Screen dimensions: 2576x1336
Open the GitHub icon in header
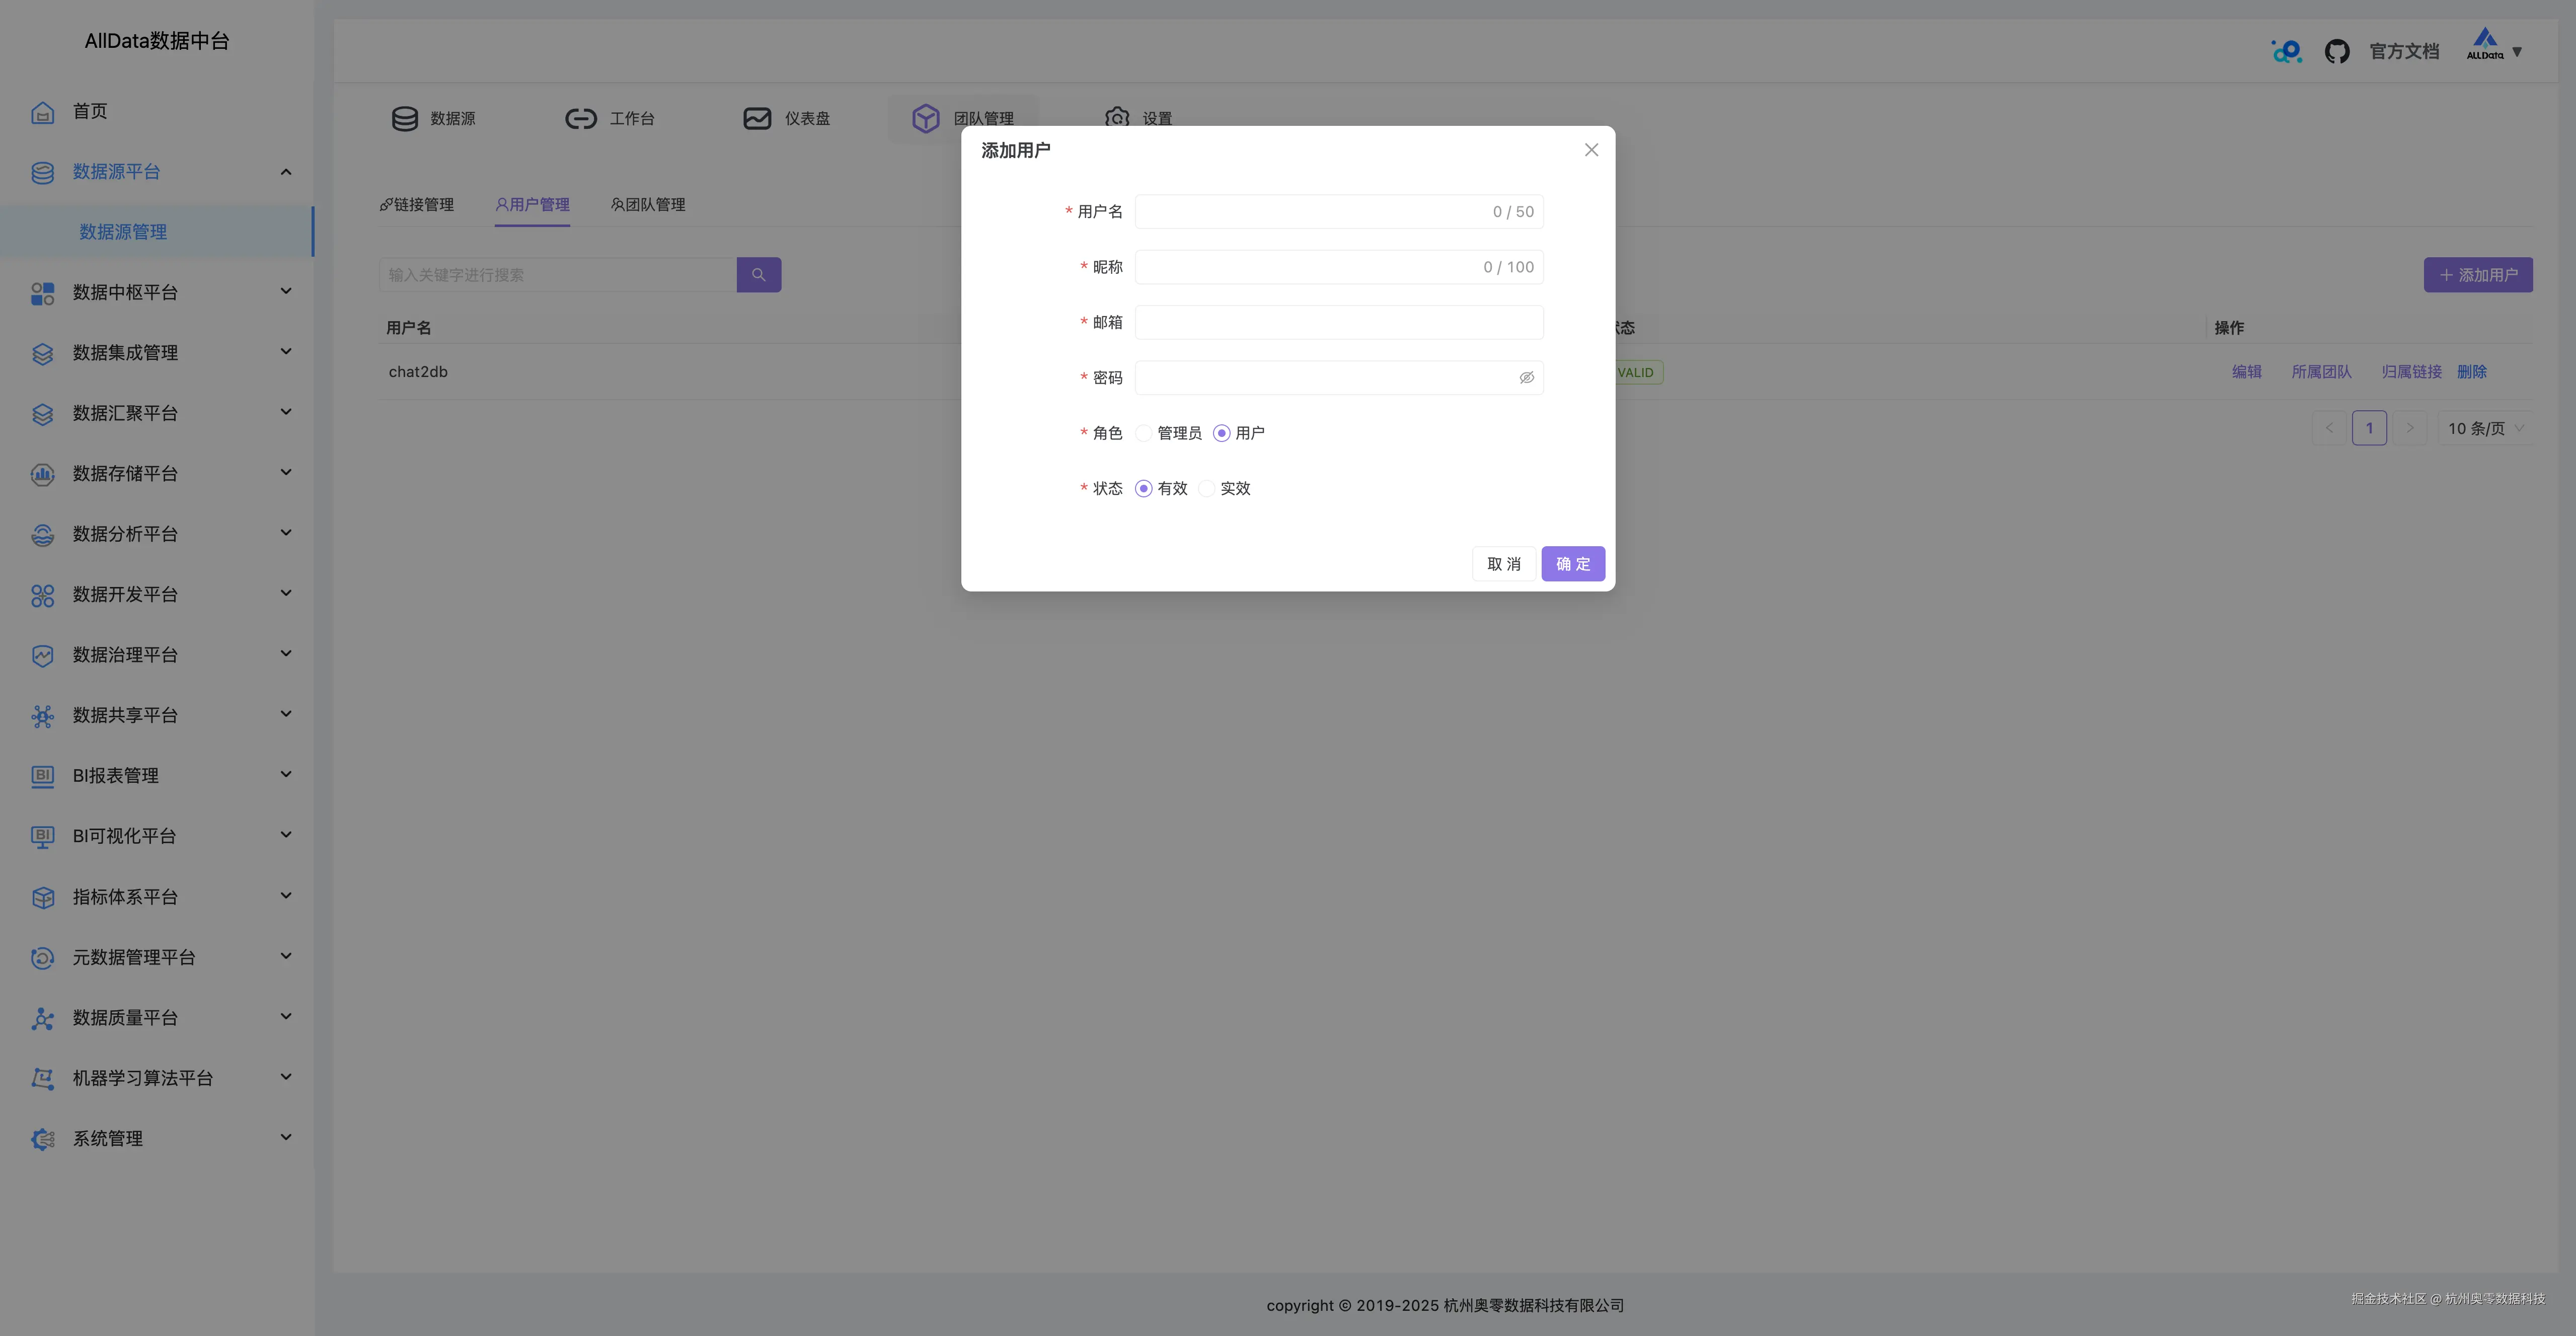click(x=2337, y=50)
